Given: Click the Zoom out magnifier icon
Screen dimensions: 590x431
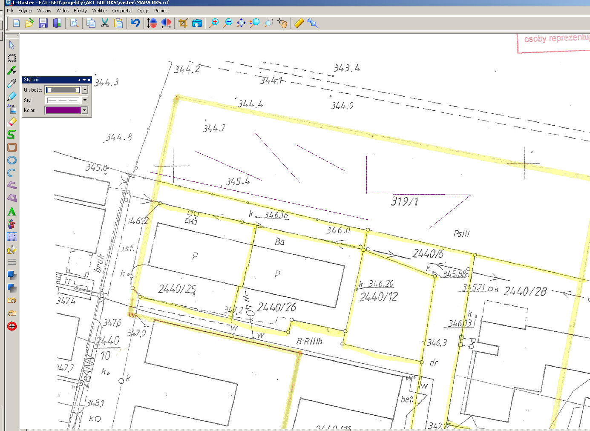Looking at the screenshot, I should (227, 23).
